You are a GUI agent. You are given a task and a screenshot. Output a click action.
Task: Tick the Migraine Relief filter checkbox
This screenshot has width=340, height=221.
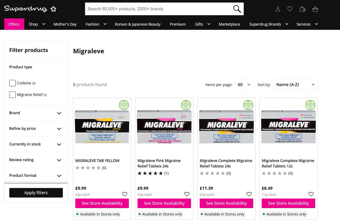12,95
